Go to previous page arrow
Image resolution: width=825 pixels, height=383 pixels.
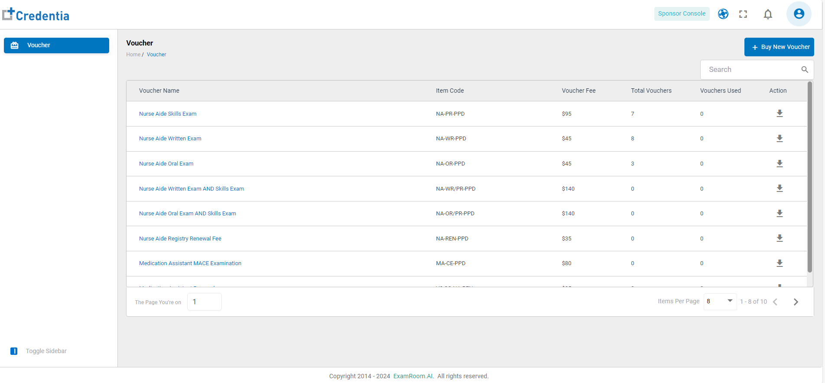point(775,302)
